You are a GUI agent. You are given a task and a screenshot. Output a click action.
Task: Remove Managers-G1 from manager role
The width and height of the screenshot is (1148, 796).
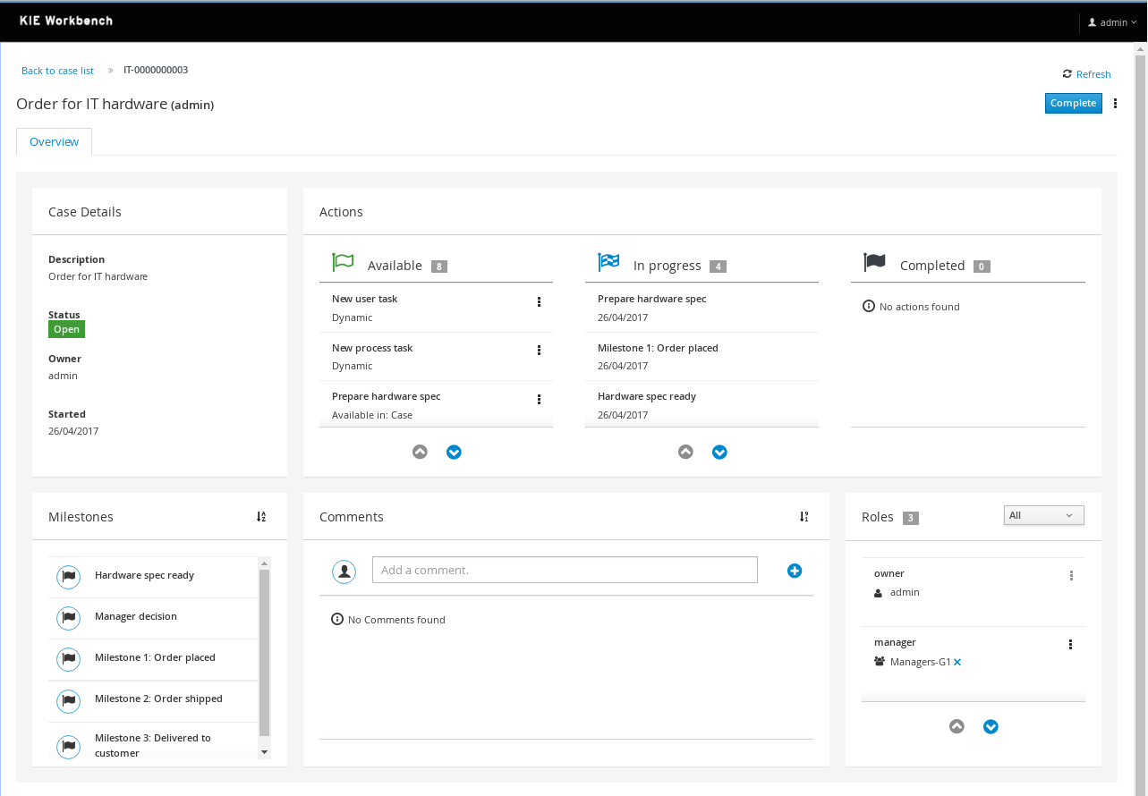tap(957, 663)
